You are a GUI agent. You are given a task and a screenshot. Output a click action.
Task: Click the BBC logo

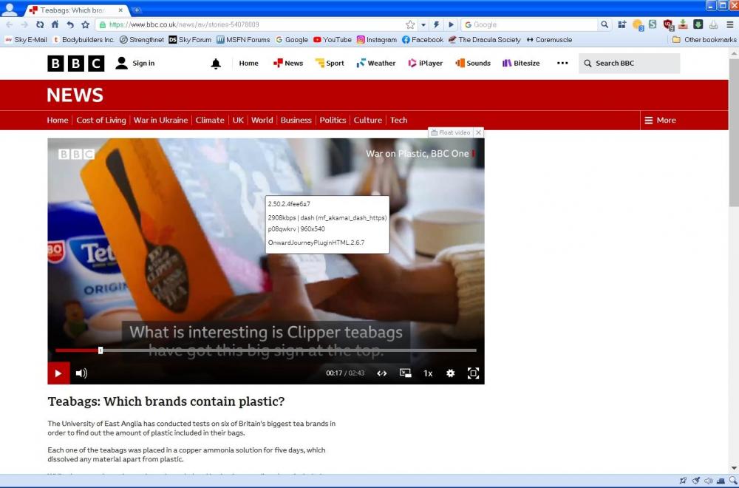pyautogui.click(x=75, y=64)
